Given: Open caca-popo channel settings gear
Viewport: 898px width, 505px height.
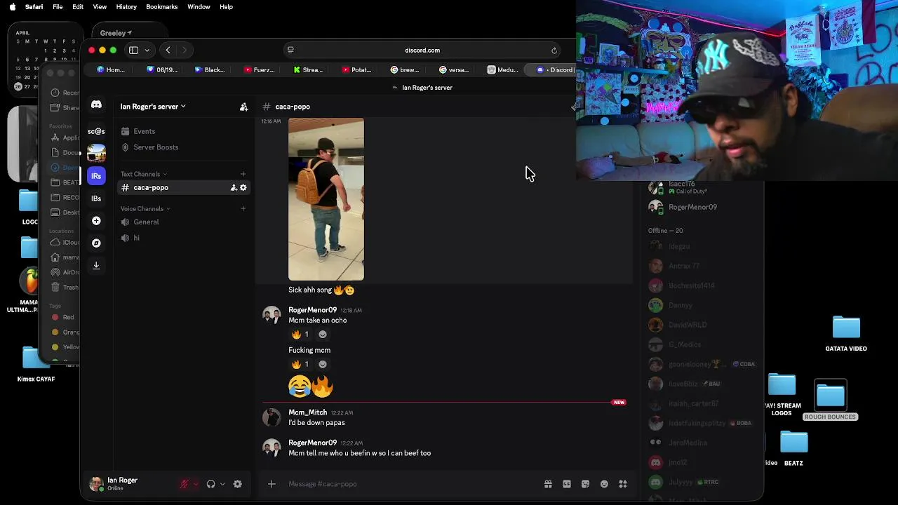Looking at the screenshot, I should (243, 187).
